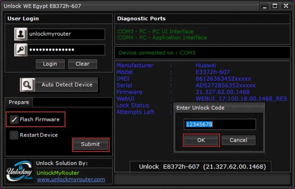Click the green UnlockMyRouter name text
Image resolution: width=295 pixels, height=189 pixels.
click(58, 173)
